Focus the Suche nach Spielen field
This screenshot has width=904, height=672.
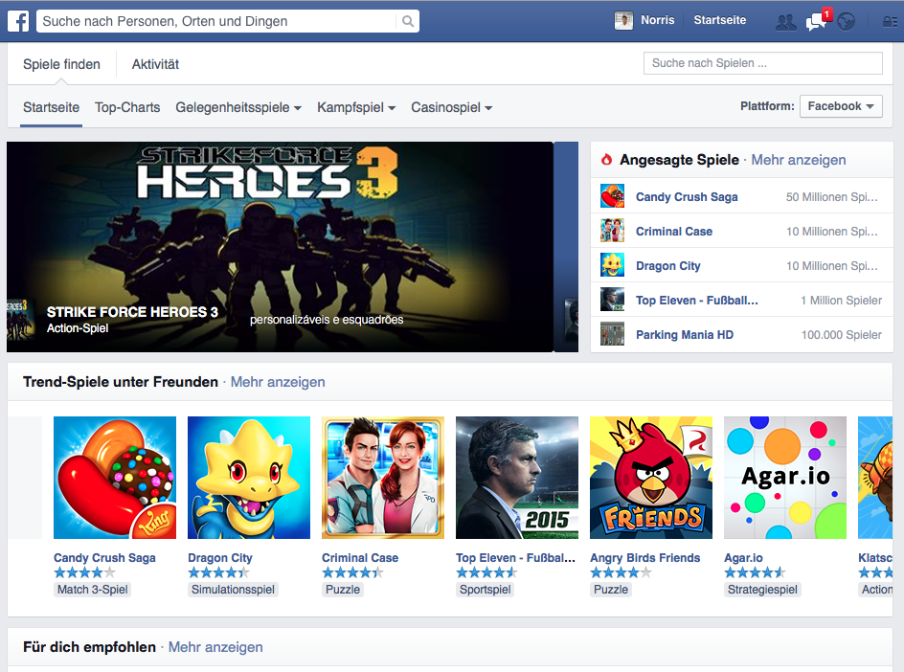coord(762,63)
